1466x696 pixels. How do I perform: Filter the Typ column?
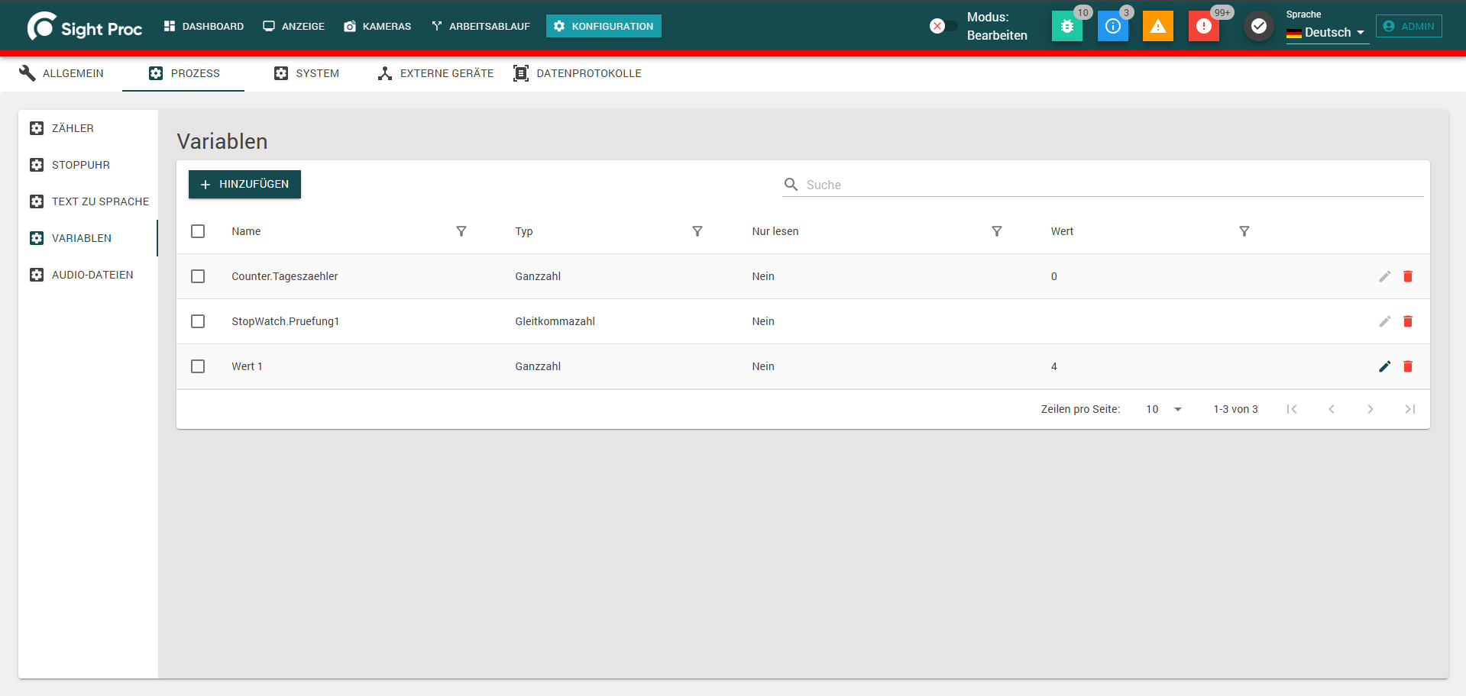click(697, 231)
